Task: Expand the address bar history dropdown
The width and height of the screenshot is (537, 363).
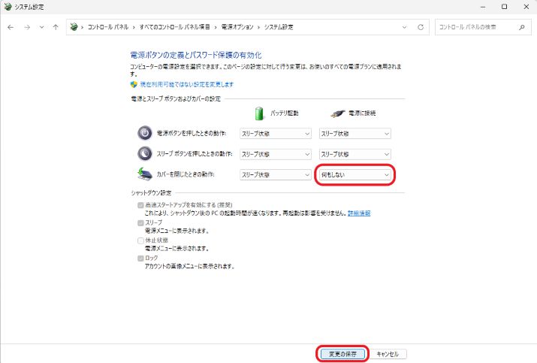Action: pyautogui.click(x=405, y=27)
